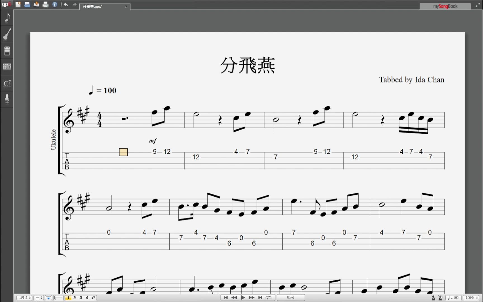Click the score title 分飛燕
Image resolution: width=483 pixels, height=302 pixels.
[x=247, y=65]
